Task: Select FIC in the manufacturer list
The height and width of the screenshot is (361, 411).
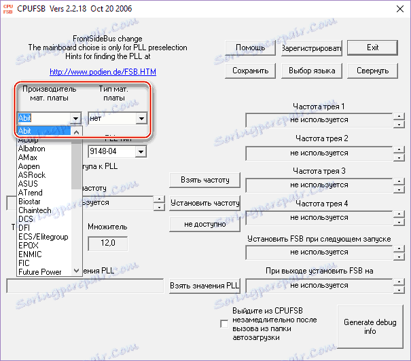Action: (x=44, y=263)
